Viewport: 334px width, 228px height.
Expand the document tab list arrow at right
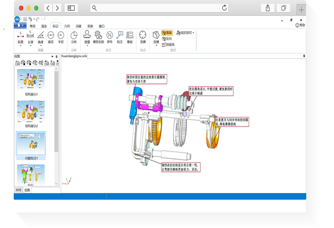[x=304, y=55]
